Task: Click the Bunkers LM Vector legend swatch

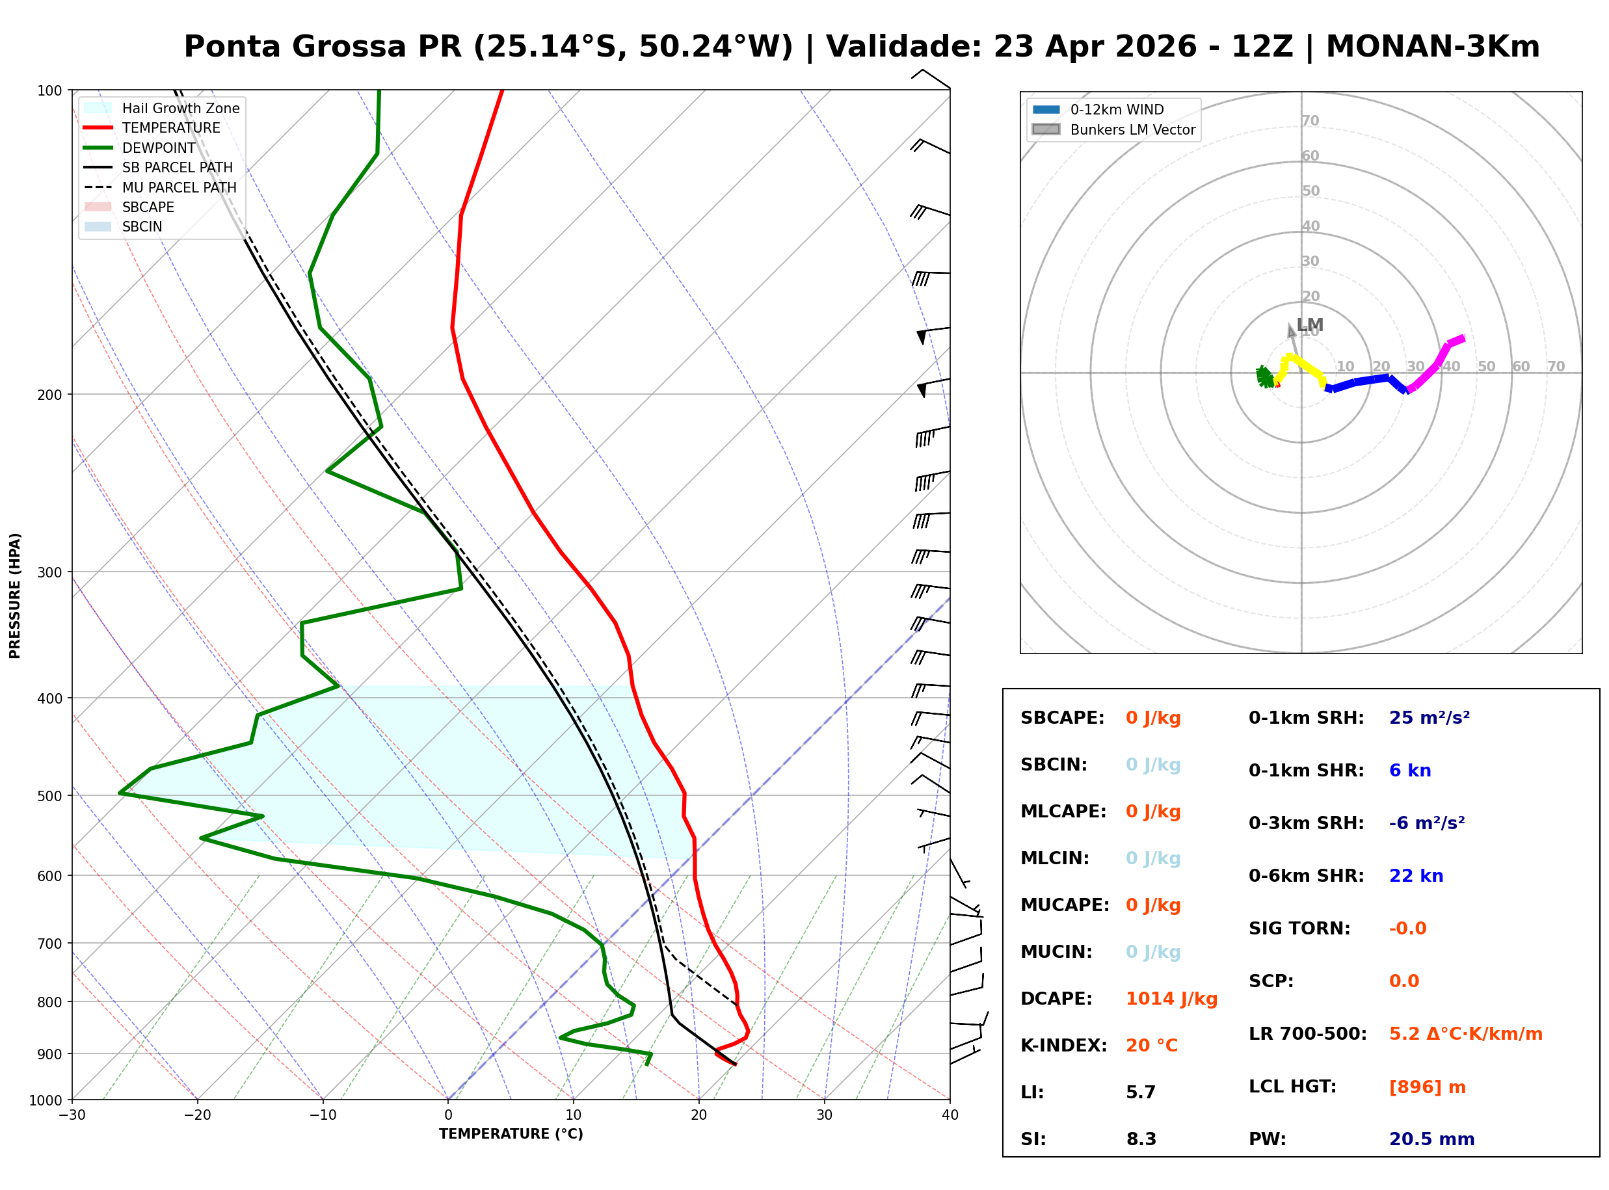Action: [x=1046, y=129]
